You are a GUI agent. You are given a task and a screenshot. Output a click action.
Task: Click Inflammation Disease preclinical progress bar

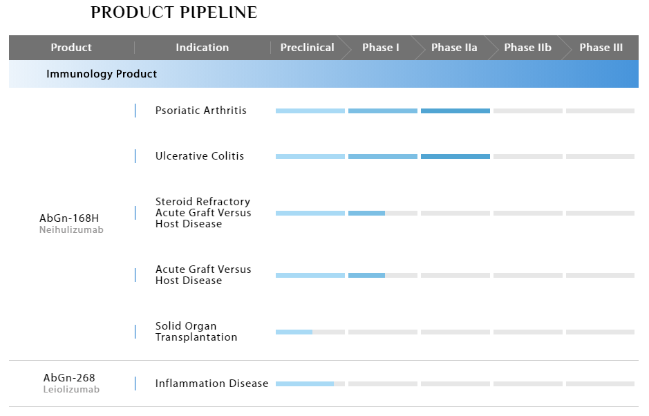click(x=304, y=384)
